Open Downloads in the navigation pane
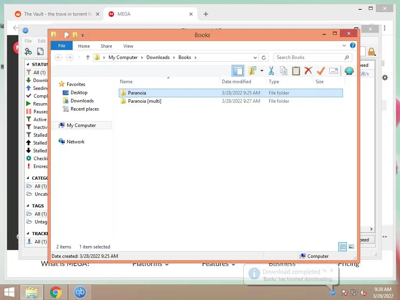Image resolution: width=400 pixels, height=300 pixels. point(82,101)
